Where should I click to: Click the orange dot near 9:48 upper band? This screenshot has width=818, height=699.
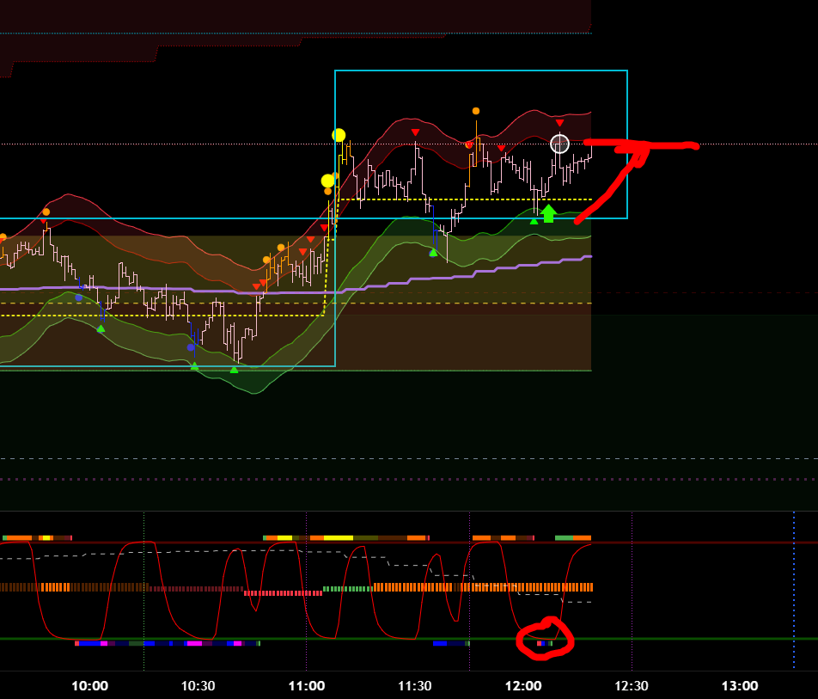(x=46, y=212)
